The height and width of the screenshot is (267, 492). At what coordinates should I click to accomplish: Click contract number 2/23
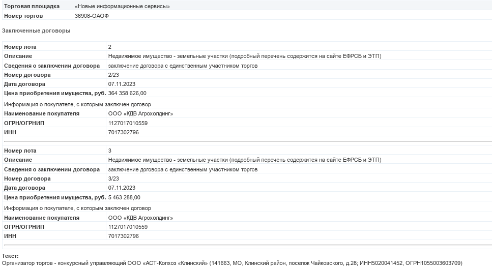(x=113, y=75)
